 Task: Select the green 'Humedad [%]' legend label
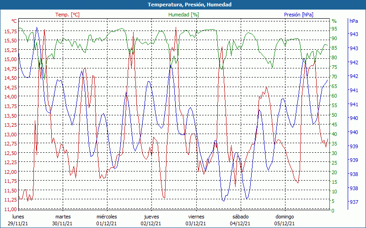(x=184, y=15)
